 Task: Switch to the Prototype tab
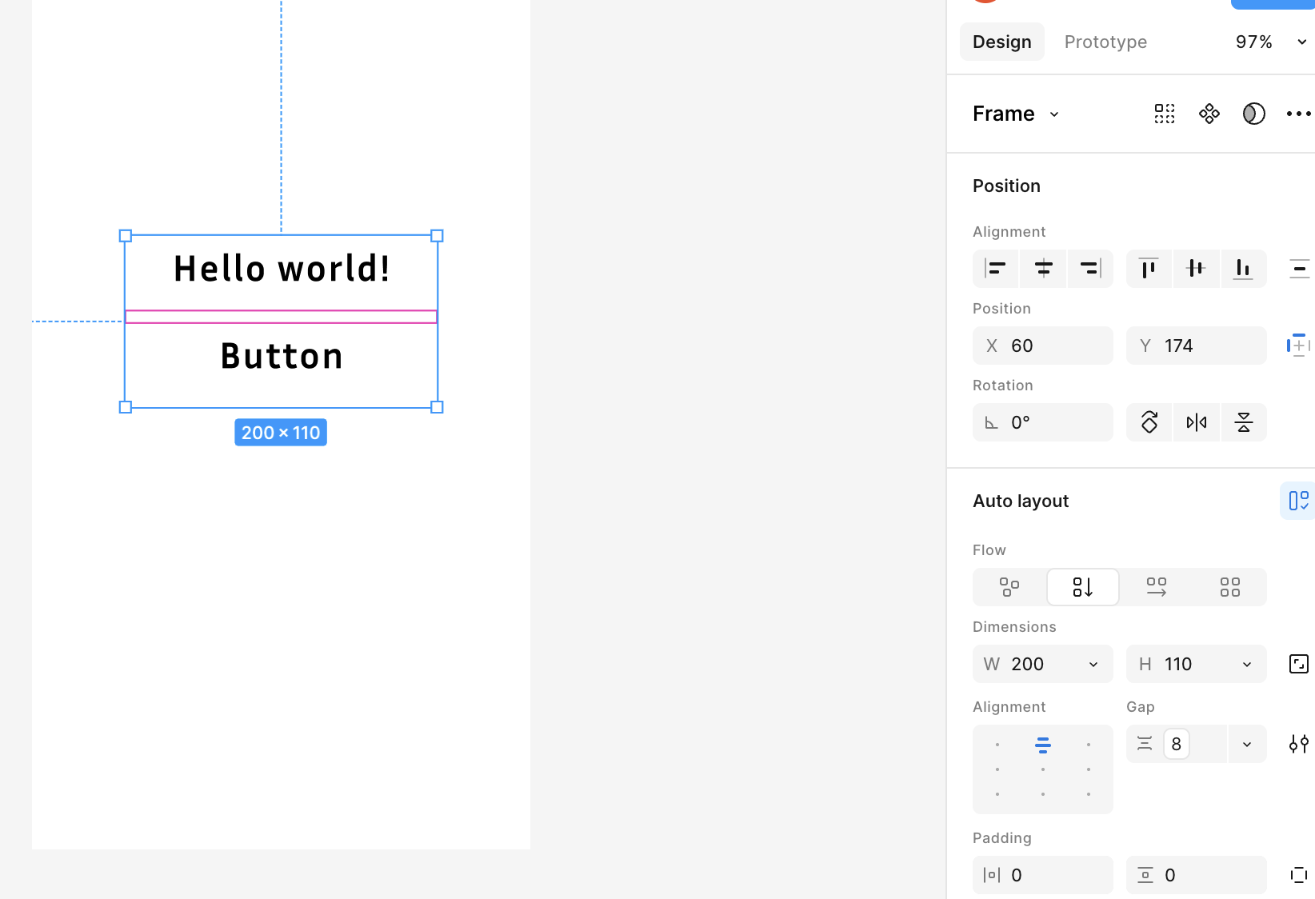pos(1105,42)
